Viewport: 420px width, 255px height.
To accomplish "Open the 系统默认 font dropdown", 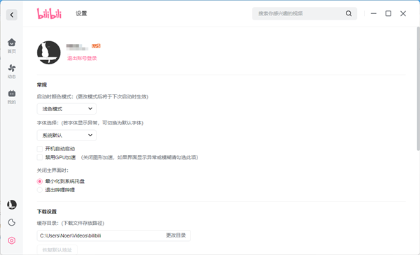I will [x=66, y=136].
